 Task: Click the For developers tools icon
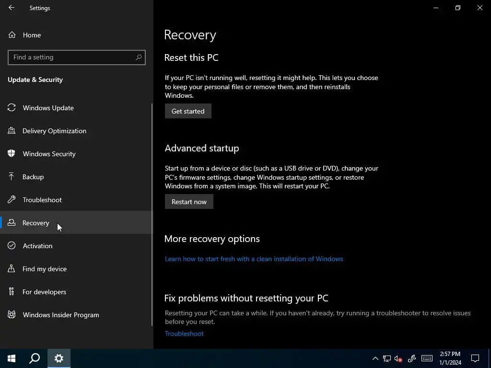tap(12, 291)
